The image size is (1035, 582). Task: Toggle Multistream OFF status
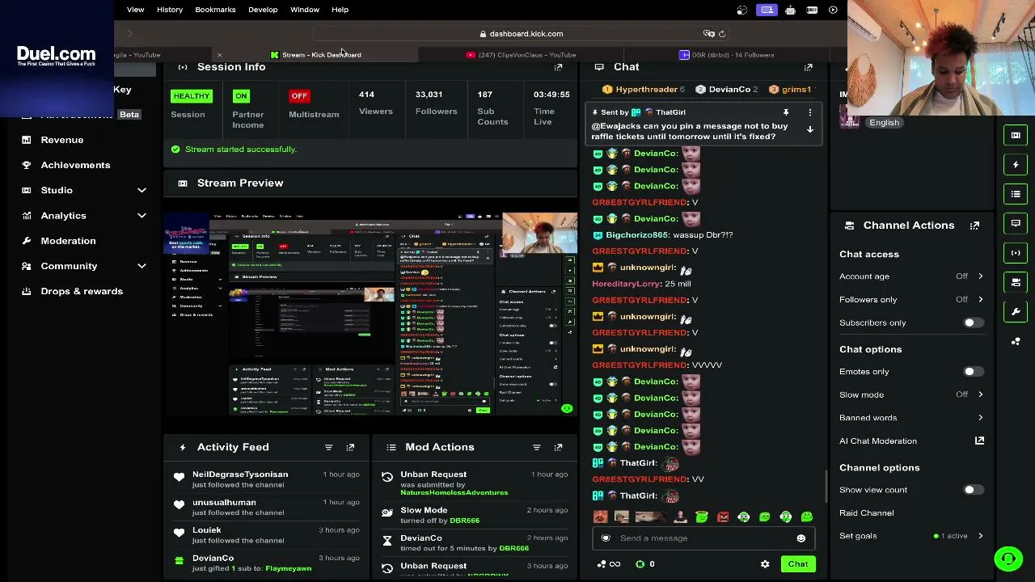299,96
